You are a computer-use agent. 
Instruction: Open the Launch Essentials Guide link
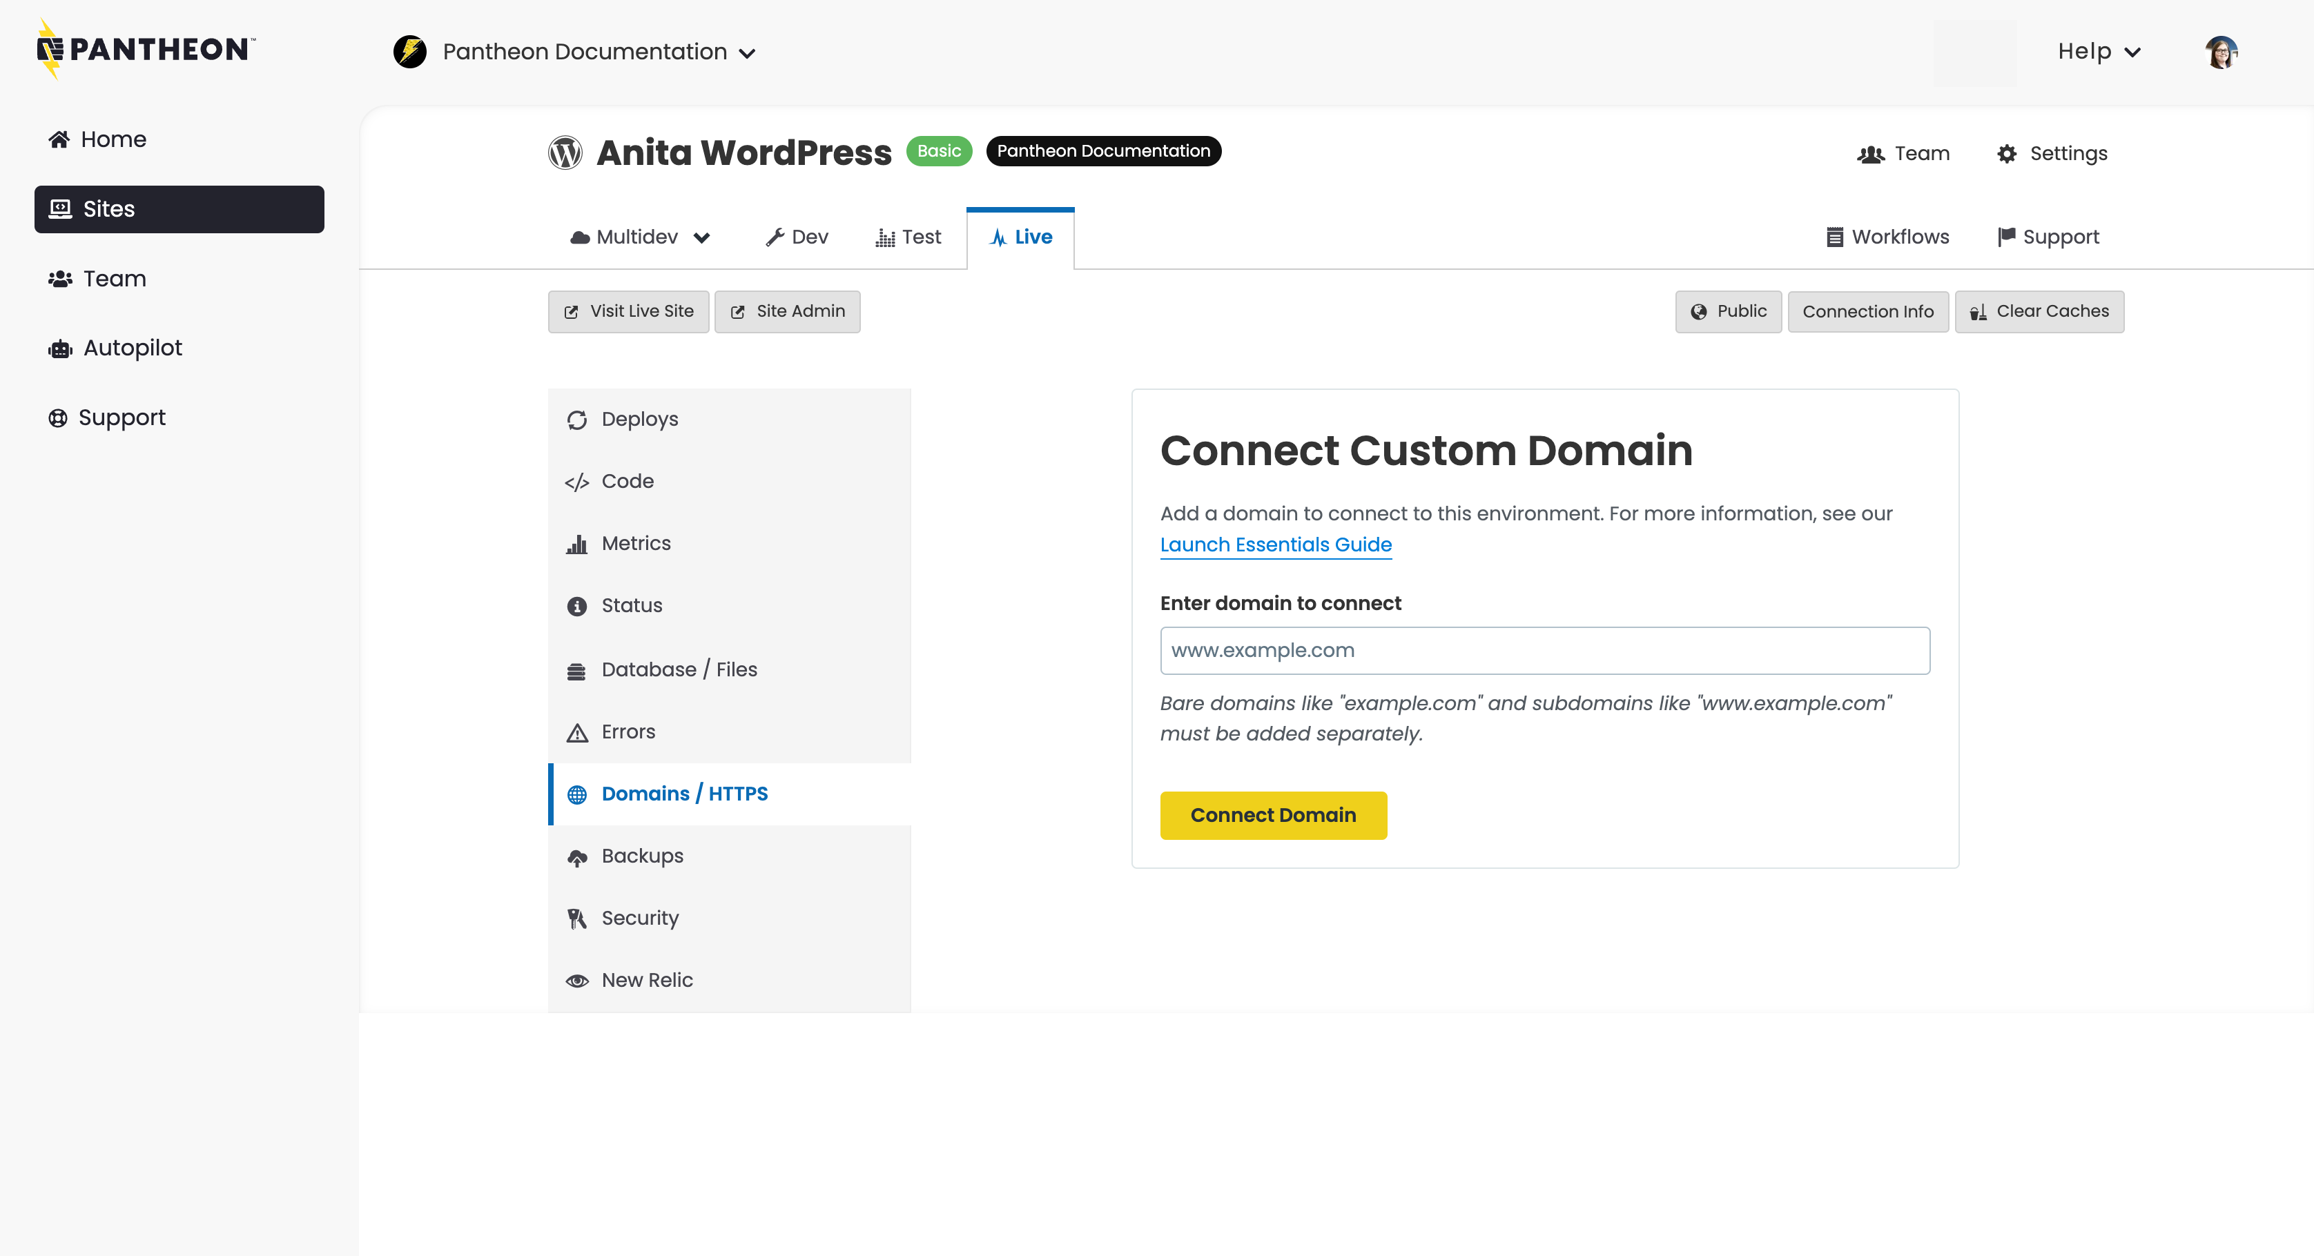pos(1274,544)
